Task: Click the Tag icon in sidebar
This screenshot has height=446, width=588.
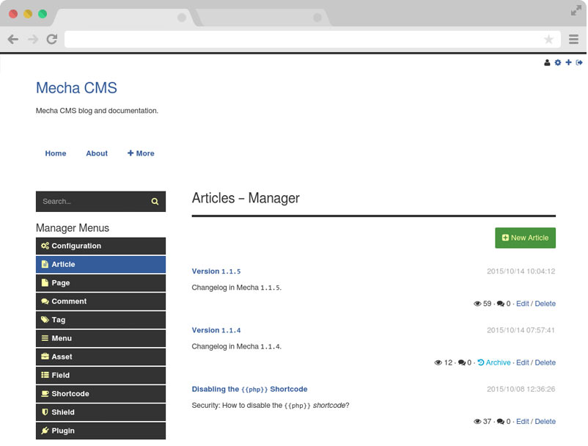Action: coord(45,320)
